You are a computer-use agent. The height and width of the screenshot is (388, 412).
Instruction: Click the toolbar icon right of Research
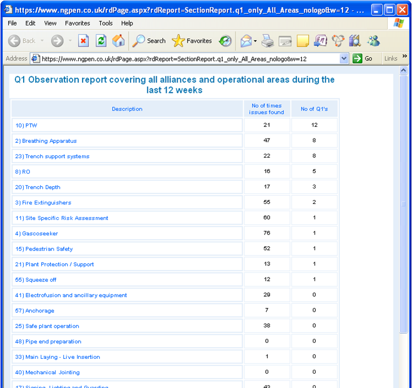338,41
